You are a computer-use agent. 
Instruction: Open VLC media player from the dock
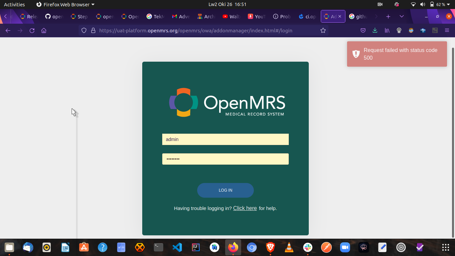(x=289, y=247)
